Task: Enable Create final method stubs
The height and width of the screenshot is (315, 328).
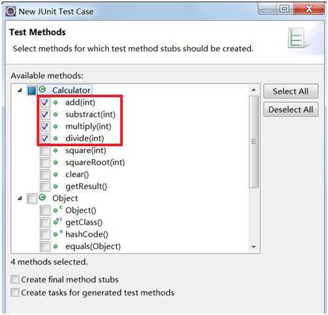Action: pyautogui.click(x=15, y=279)
